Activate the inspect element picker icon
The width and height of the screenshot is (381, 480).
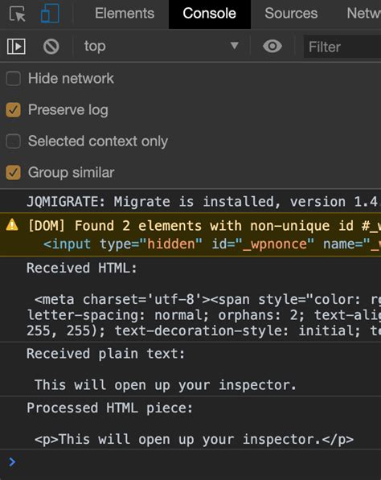pyautogui.click(x=17, y=14)
